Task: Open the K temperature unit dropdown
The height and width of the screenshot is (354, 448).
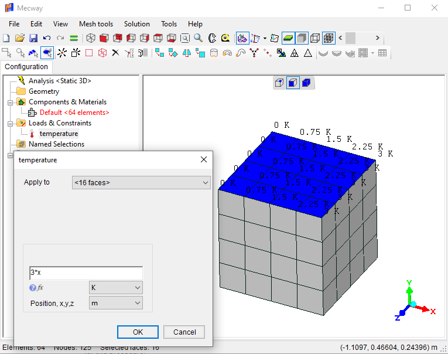Action: click(116, 288)
